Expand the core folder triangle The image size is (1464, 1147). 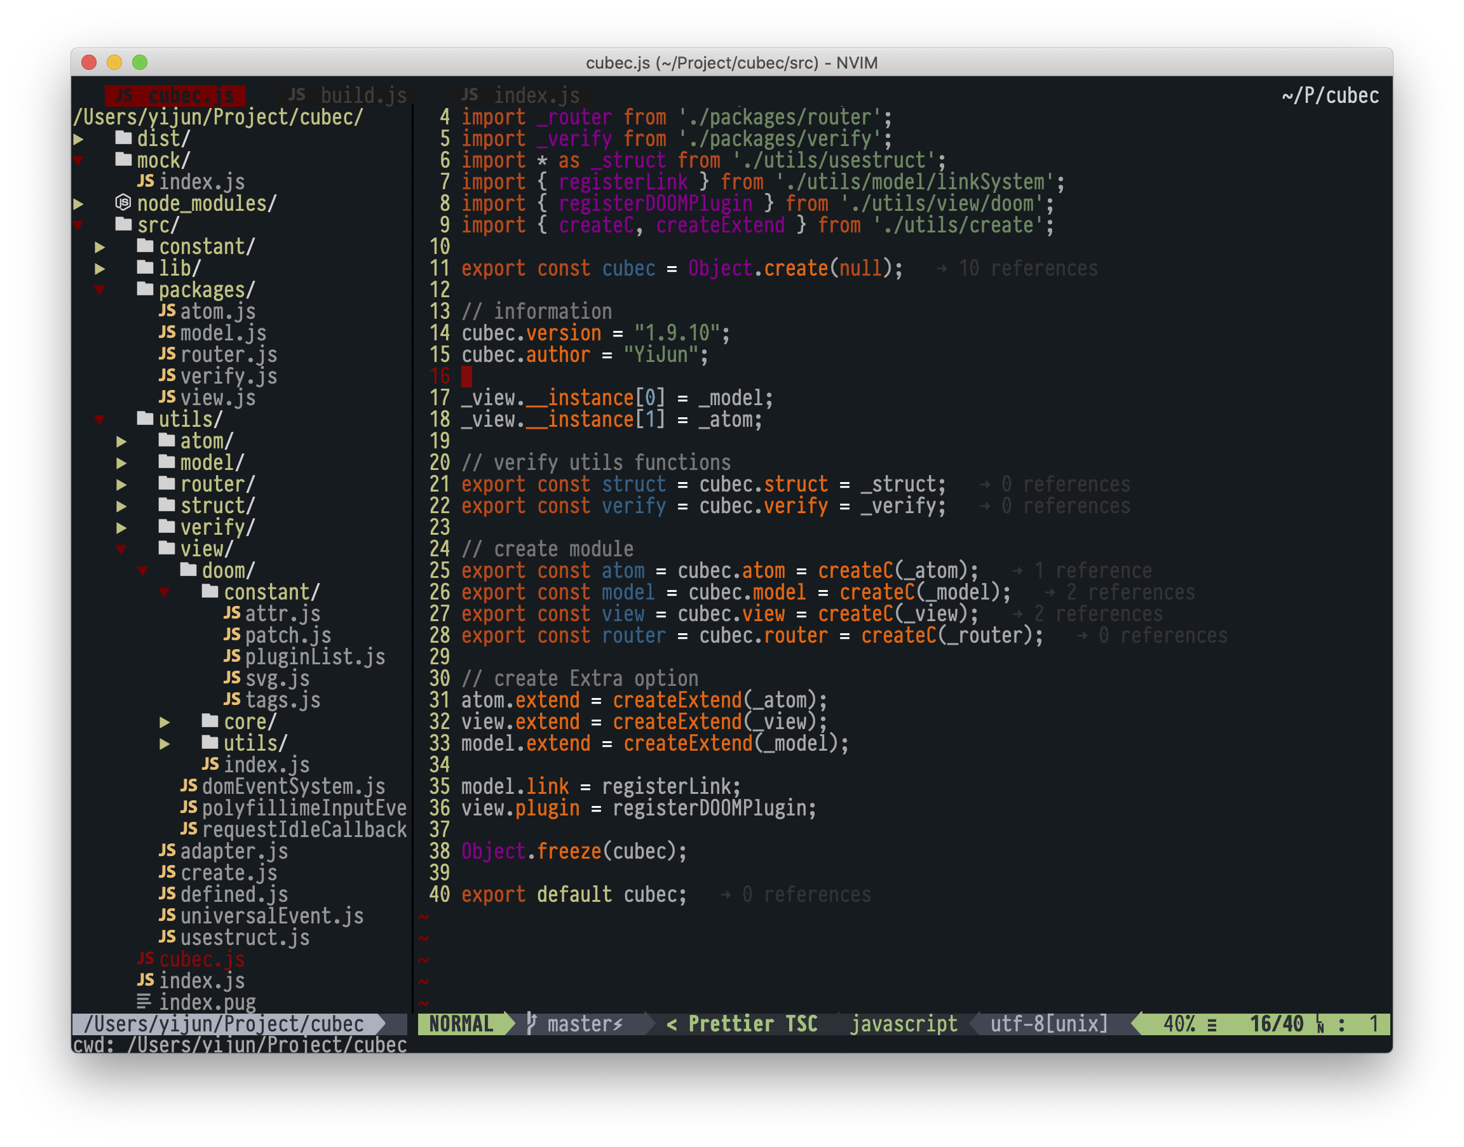pyautogui.click(x=165, y=722)
